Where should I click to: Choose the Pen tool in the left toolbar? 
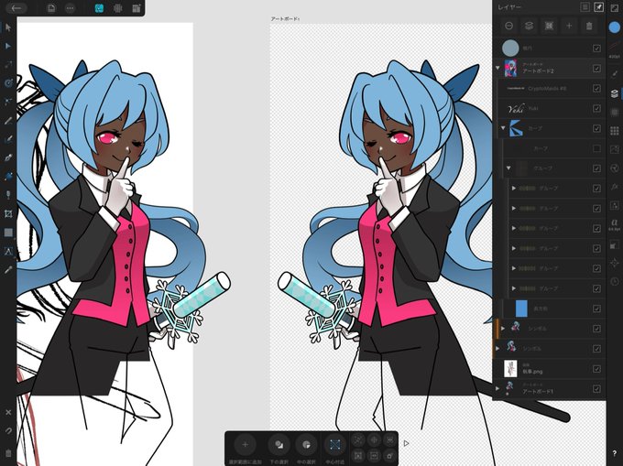pos(8,157)
